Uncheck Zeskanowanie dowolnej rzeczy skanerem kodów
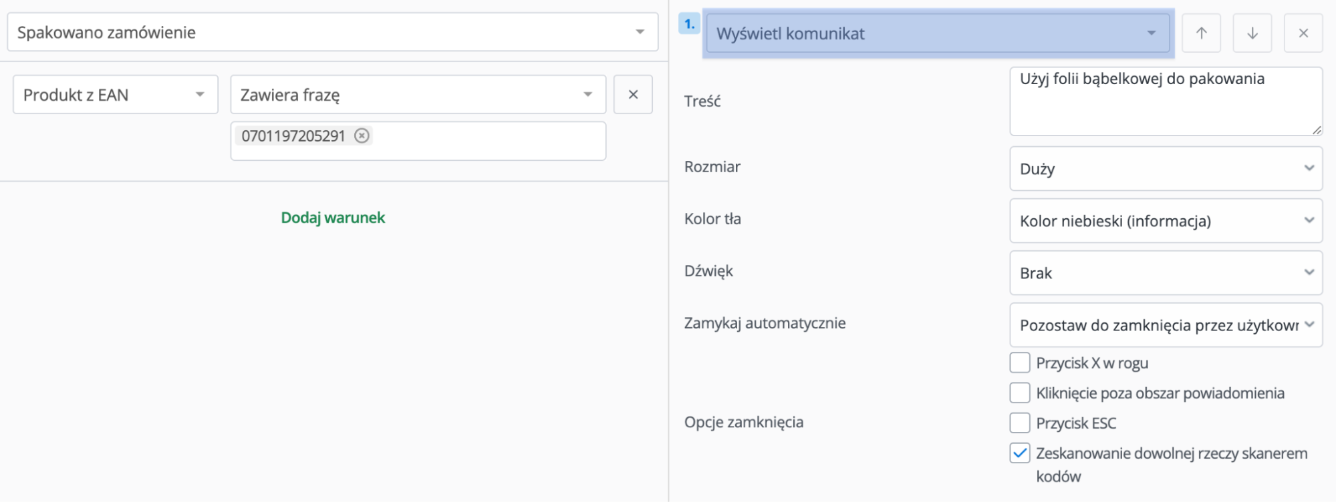The image size is (1336, 502). pos(1020,453)
